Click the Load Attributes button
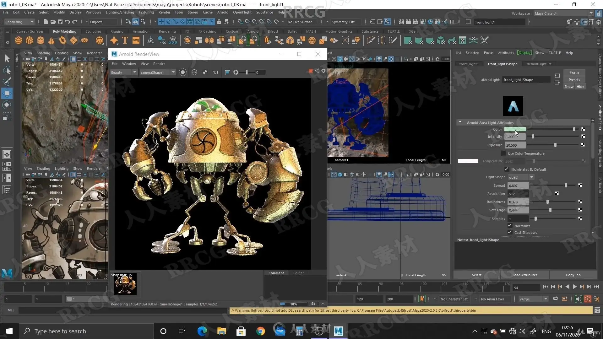 [524, 275]
